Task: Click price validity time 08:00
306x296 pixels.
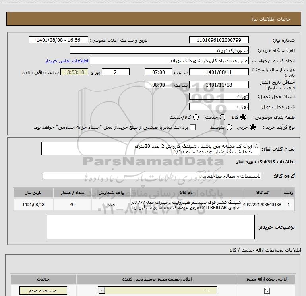Action: (159, 85)
